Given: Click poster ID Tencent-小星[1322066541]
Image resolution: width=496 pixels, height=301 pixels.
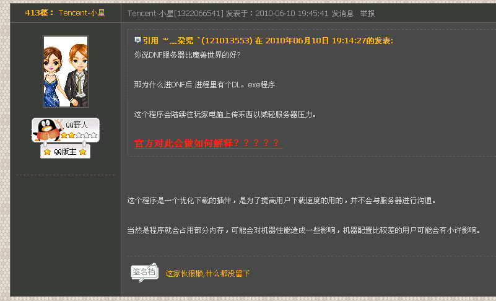Looking at the screenshot, I should click(x=175, y=13).
